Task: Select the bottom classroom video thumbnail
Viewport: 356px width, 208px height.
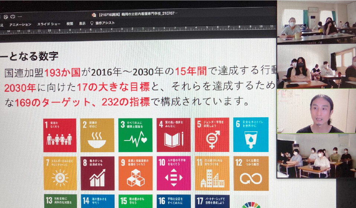Action: pos(316,156)
